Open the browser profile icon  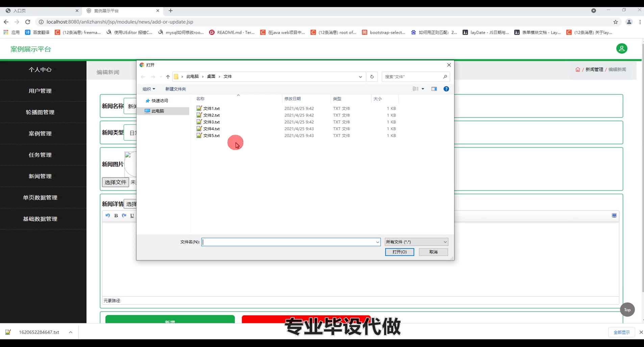point(629,22)
